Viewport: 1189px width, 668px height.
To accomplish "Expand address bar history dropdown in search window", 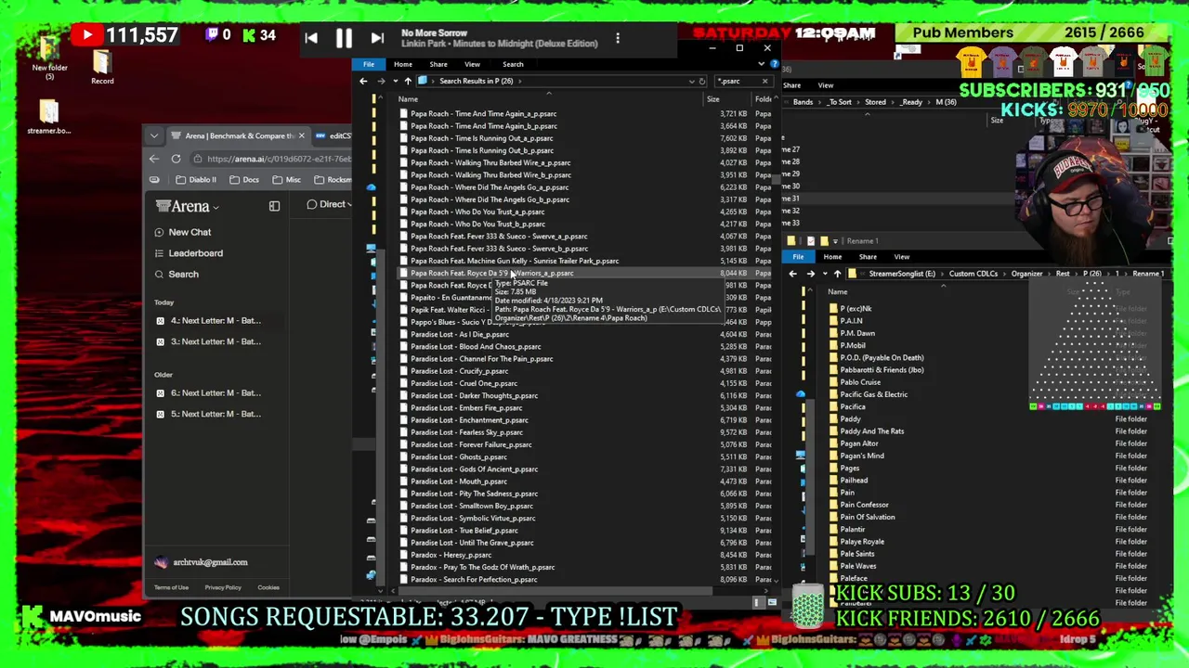I will 691,81.
